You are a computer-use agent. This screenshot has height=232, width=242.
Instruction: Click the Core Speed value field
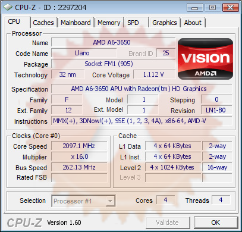(x=79, y=146)
